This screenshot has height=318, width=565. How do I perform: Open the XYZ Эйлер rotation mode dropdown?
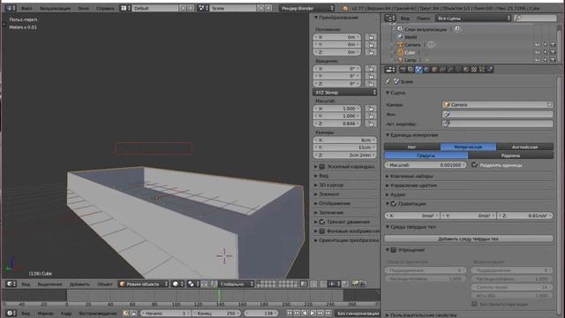(x=345, y=92)
